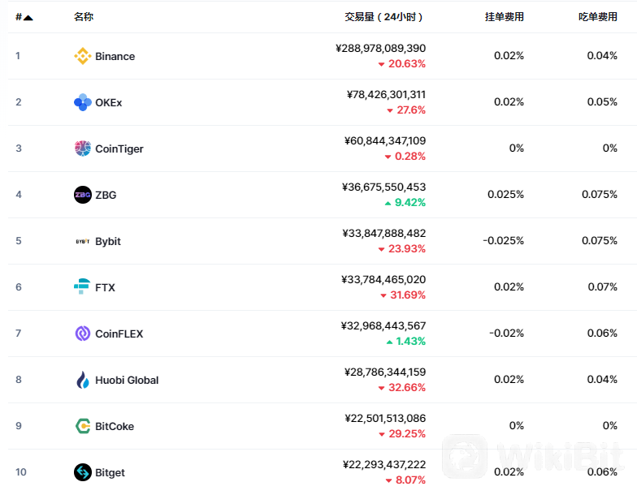The image size is (637, 495).
Task: Sort by 交易量 (24小时) column header
Action: (x=383, y=17)
